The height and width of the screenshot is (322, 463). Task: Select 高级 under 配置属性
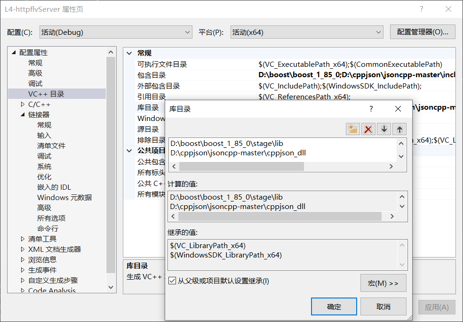(x=35, y=73)
